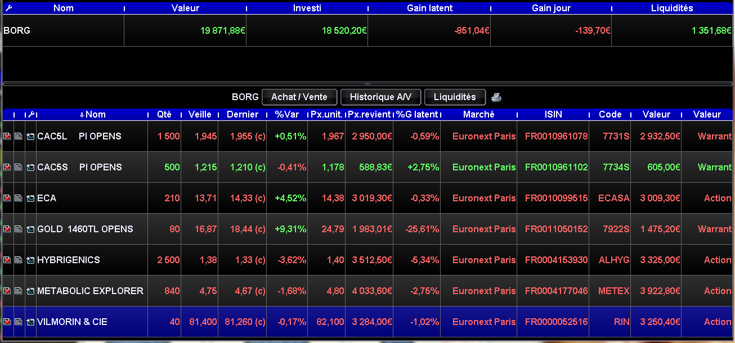Open the details sheet for HYBRIGENICS
This screenshot has width=735, height=343.
[19, 260]
